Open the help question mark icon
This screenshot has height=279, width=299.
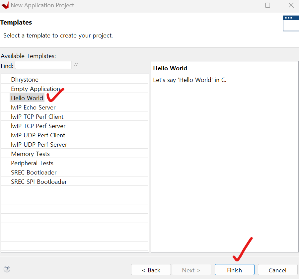click(7, 269)
